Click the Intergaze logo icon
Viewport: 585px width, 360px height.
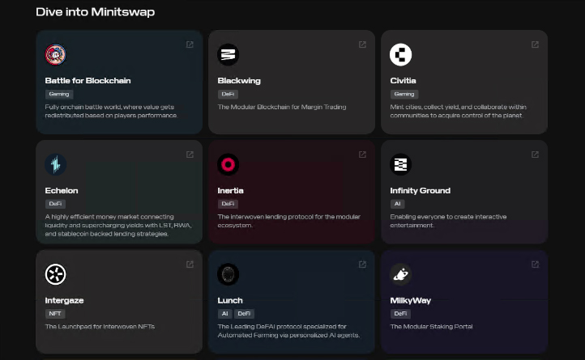[x=56, y=274]
